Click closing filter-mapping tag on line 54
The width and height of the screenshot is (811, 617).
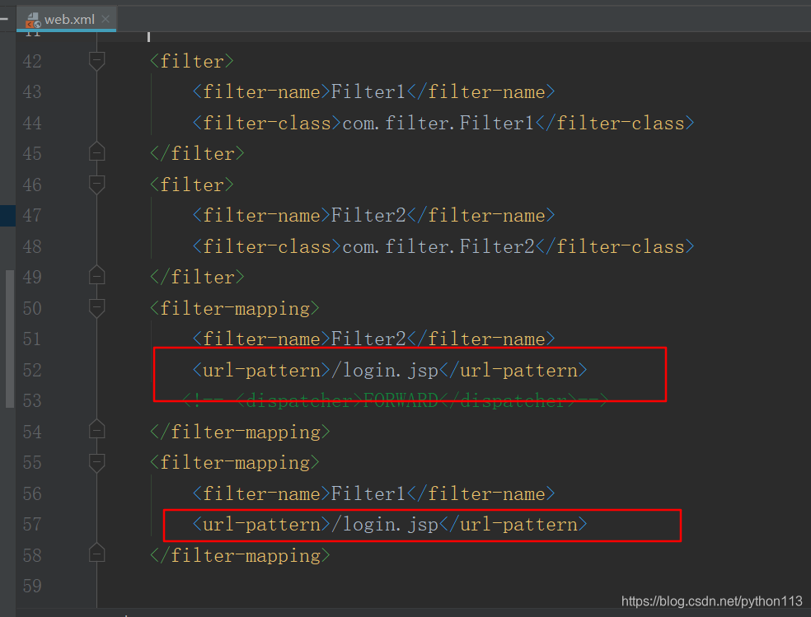point(240,432)
